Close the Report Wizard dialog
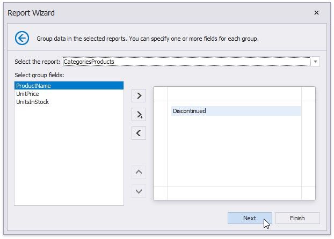 click(x=316, y=12)
